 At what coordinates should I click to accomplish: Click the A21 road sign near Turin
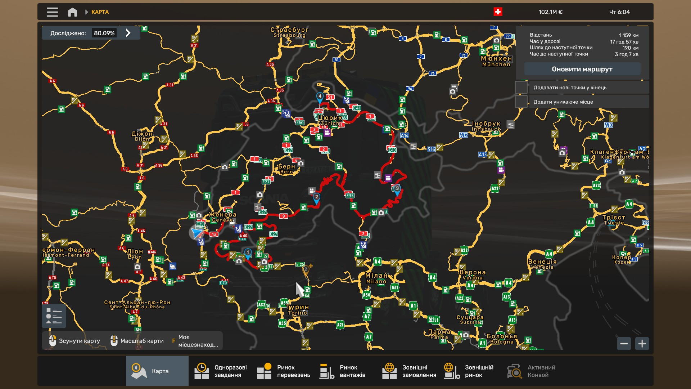pyautogui.click(x=340, y=325)
